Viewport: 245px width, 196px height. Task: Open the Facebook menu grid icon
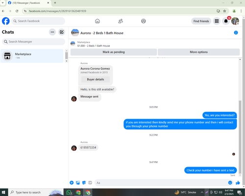[217, 21]
